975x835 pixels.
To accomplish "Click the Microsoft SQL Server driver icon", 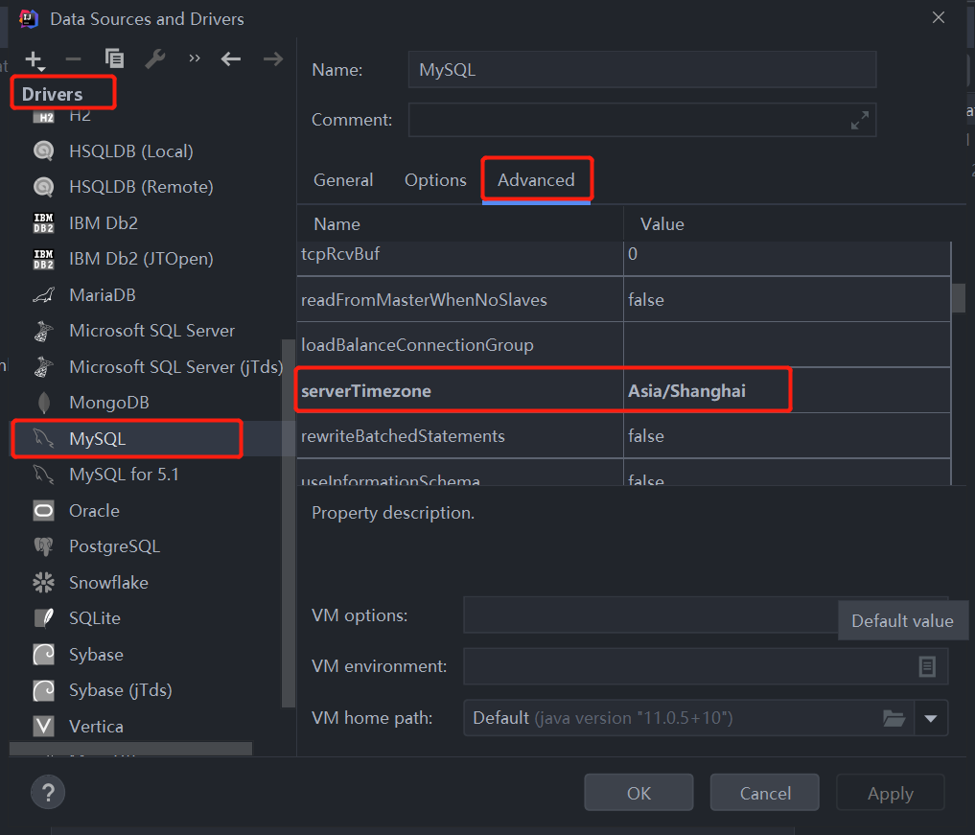I will (x=43, y=331).
